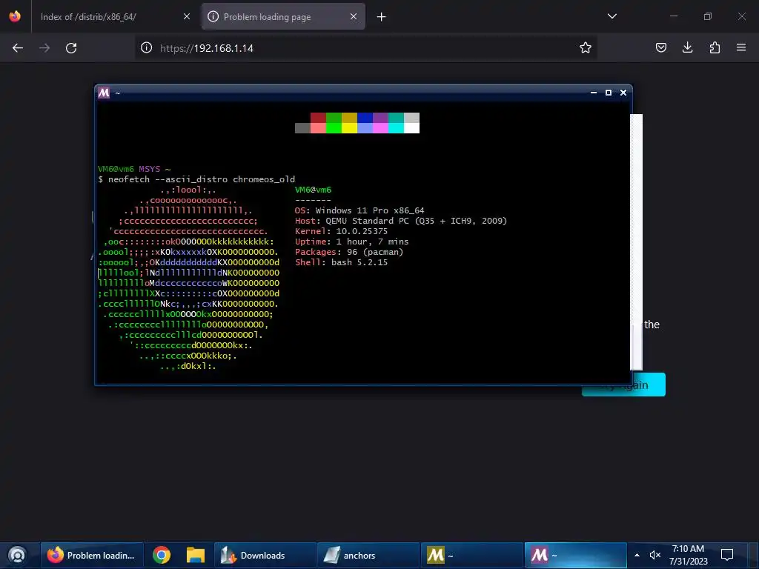Select the 'Problem loading page' tab
This screenshot has width=759, height=569.
coord(284,17)
